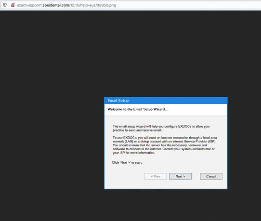Viewport: 261px width, 221px height.
Task: Click the 'Welcome to the Email Setup Wizard...' heading
Action: [138, 109]
